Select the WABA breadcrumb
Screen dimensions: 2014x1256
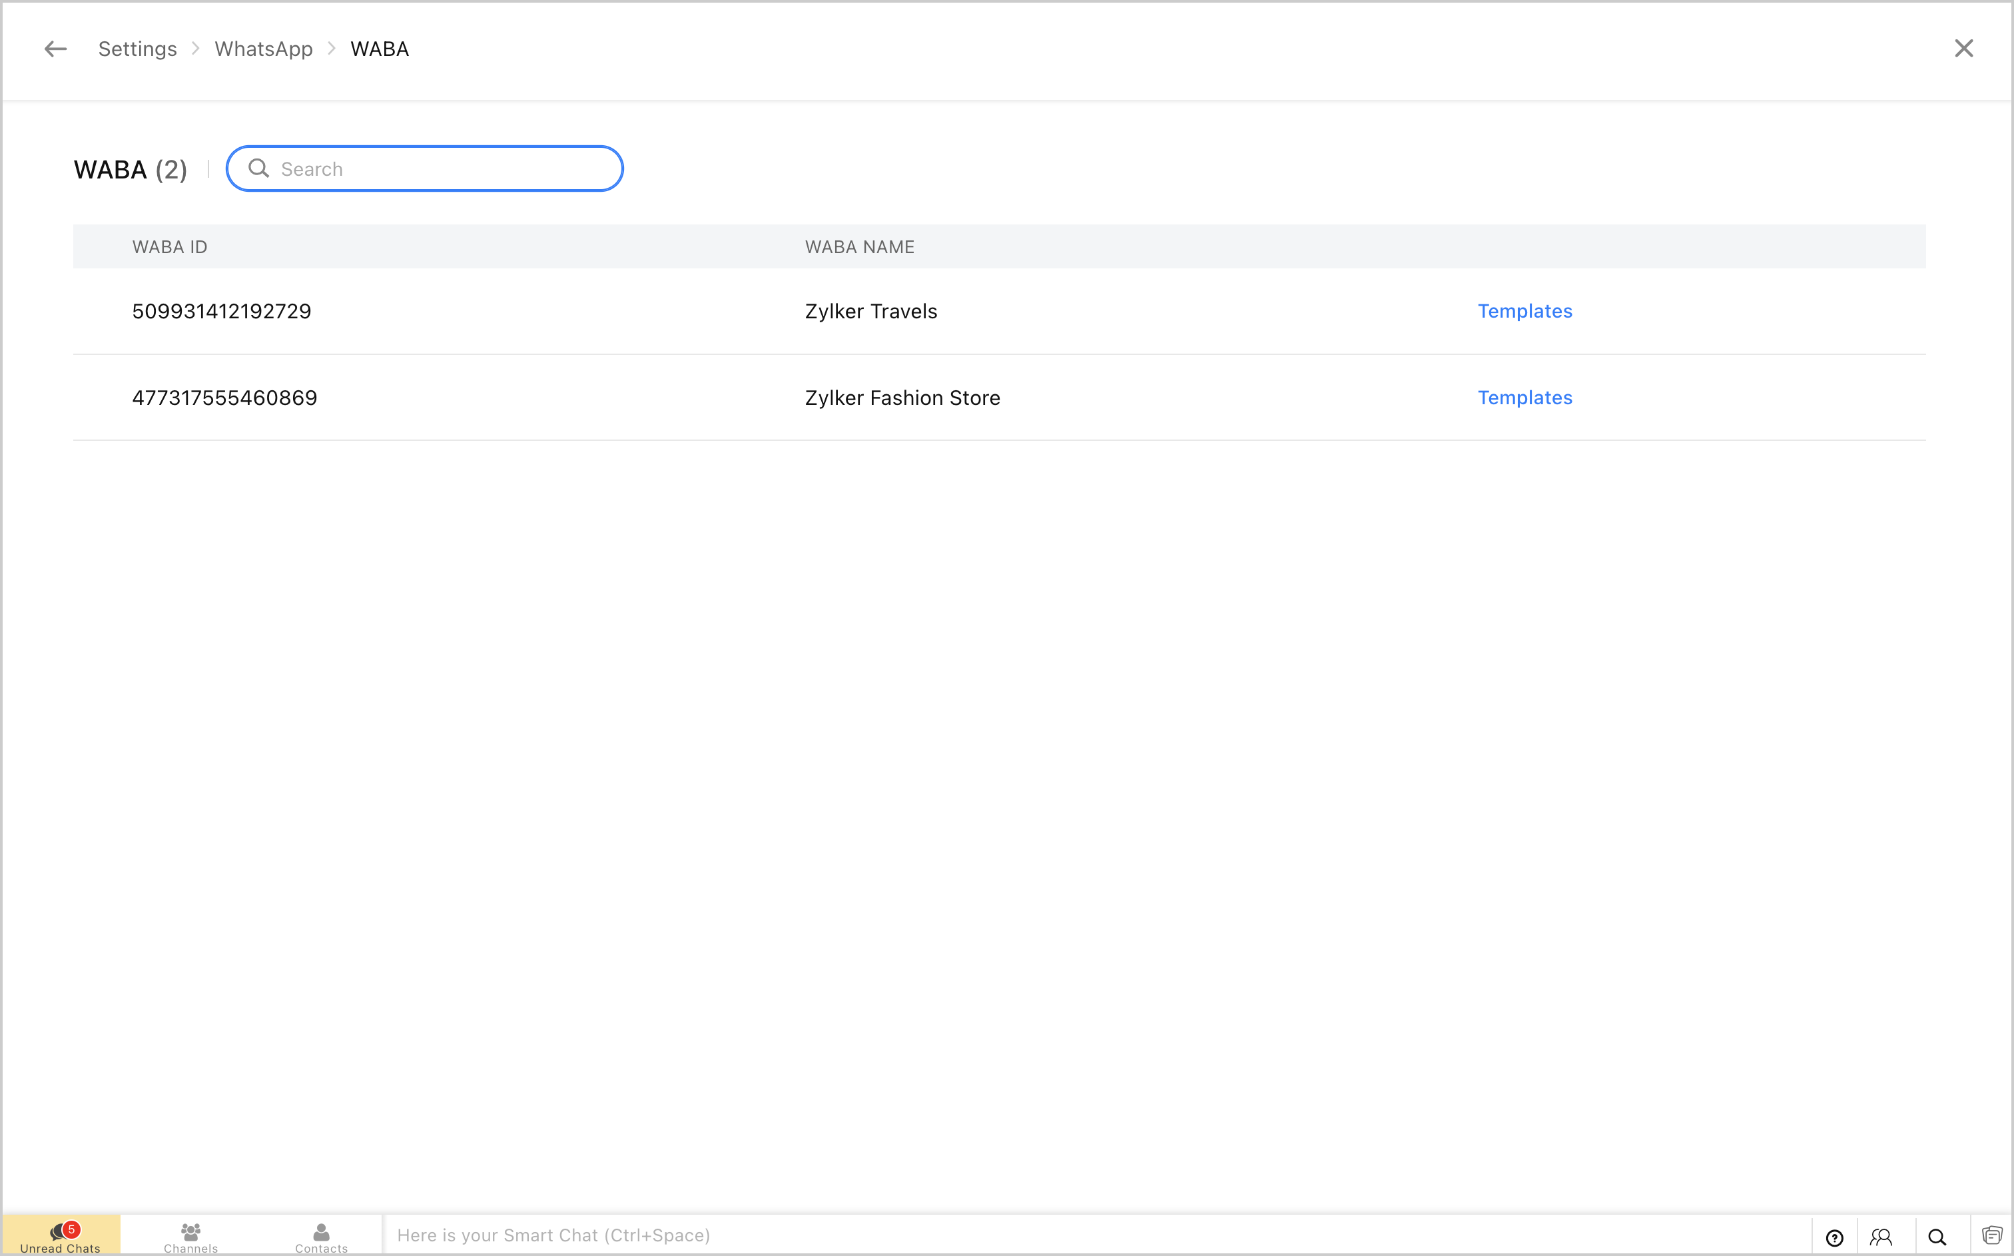380,49
